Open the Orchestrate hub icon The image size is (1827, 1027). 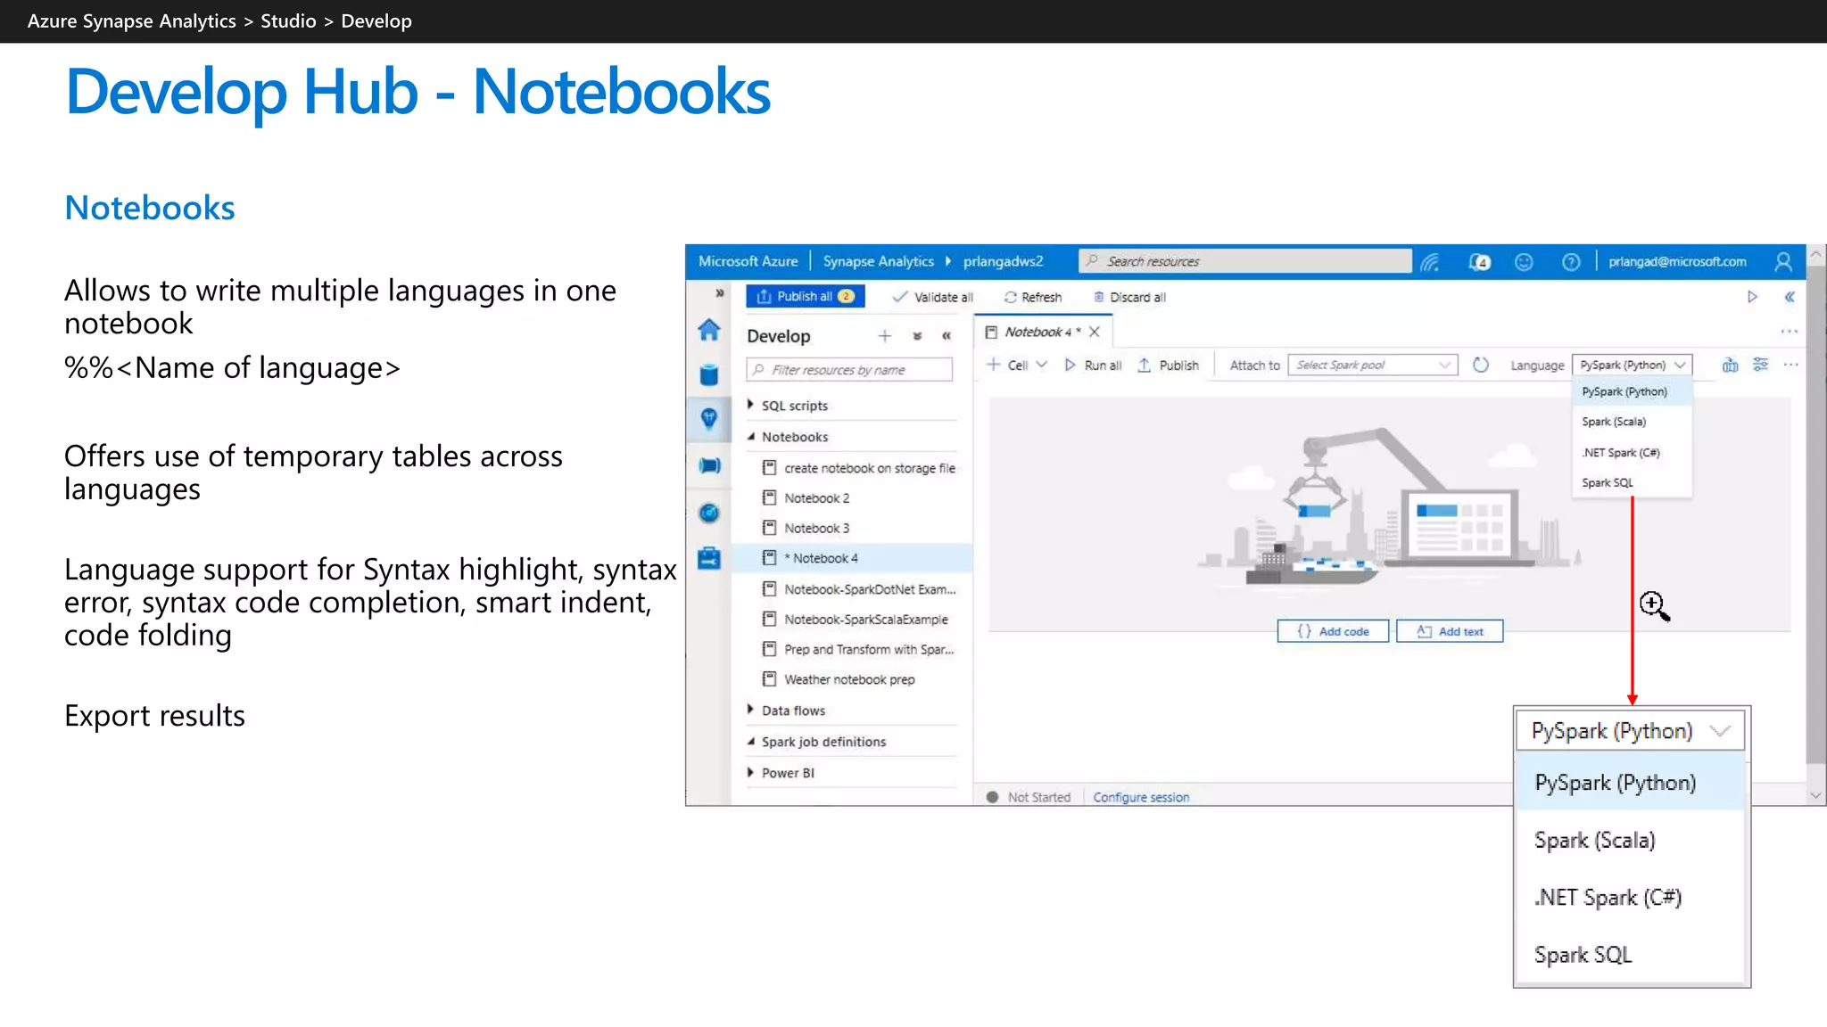(709, 465)
